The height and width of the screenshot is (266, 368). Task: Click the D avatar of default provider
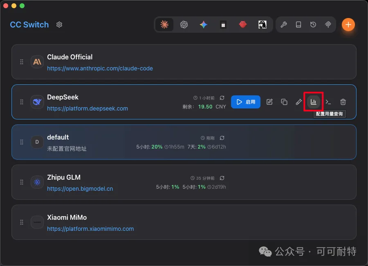(x=37, y=142)
